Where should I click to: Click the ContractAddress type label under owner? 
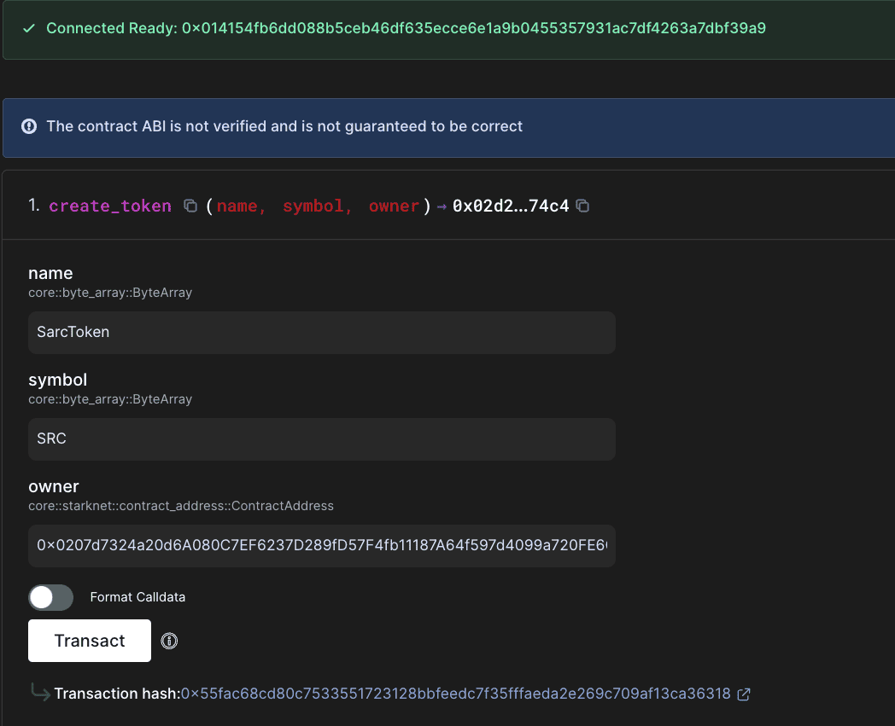[181, 506]
